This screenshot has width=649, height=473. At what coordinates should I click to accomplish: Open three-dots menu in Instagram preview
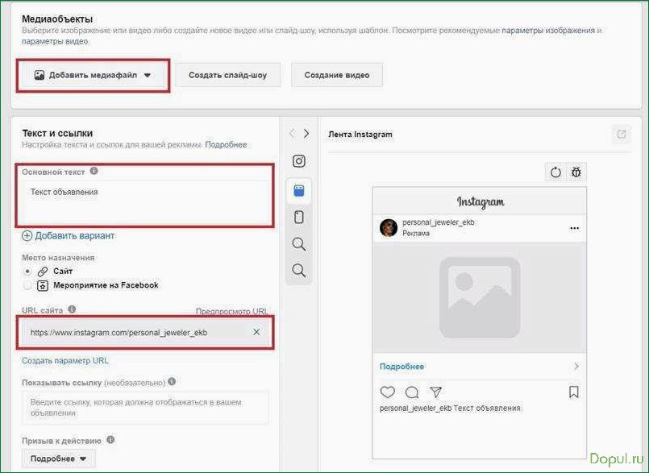(x=574, y=228)
